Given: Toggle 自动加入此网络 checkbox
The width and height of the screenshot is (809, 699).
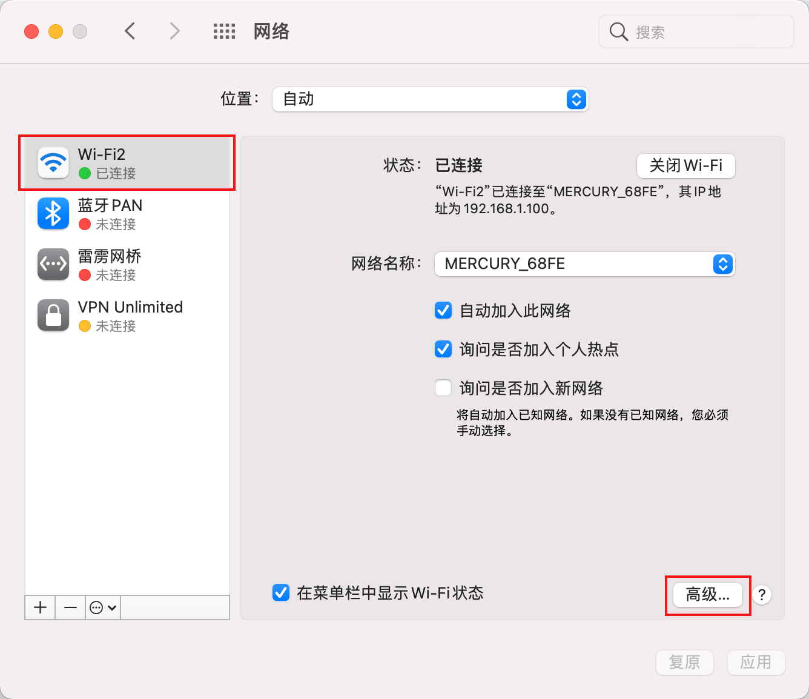Looking at the screenshot, I should click(x=443, y=311).
